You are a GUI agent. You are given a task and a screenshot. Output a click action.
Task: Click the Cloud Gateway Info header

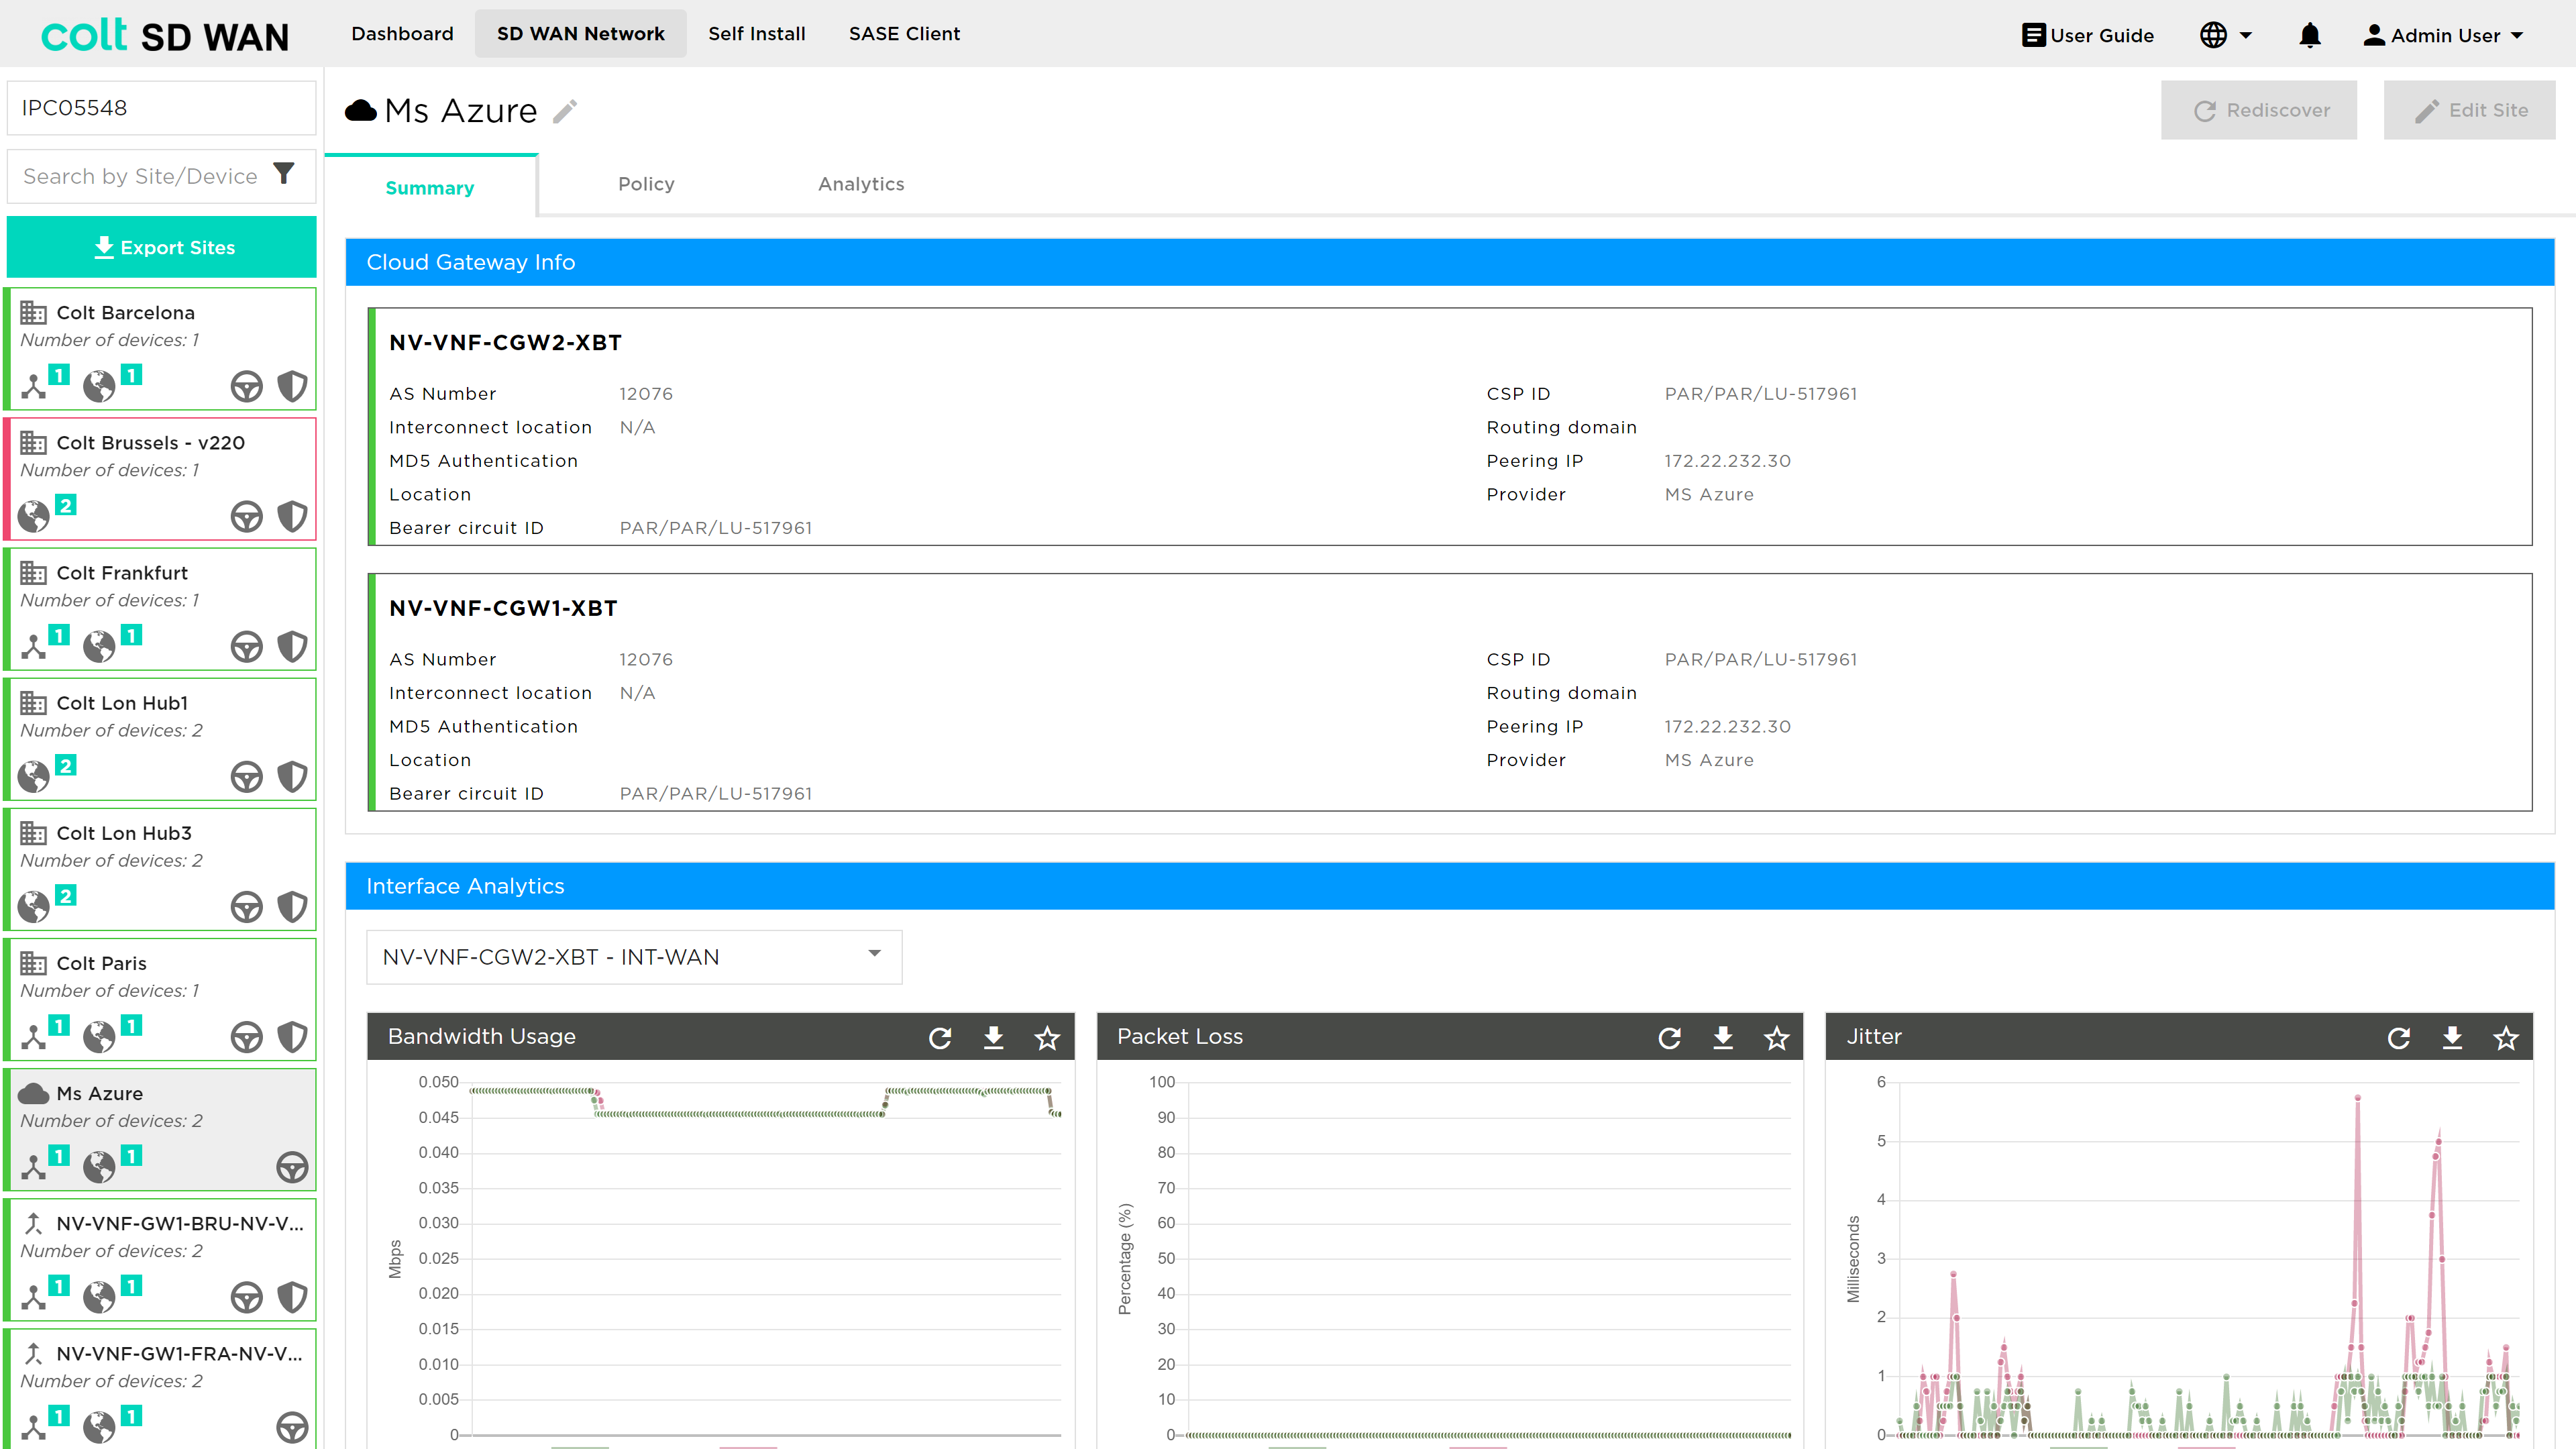pos(1449,262)
